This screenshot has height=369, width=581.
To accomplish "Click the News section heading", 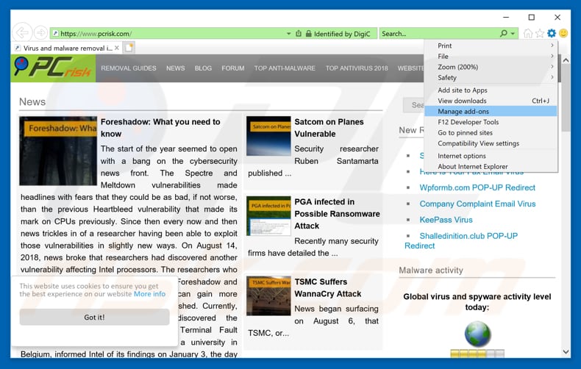I will (x=32, y=102).
